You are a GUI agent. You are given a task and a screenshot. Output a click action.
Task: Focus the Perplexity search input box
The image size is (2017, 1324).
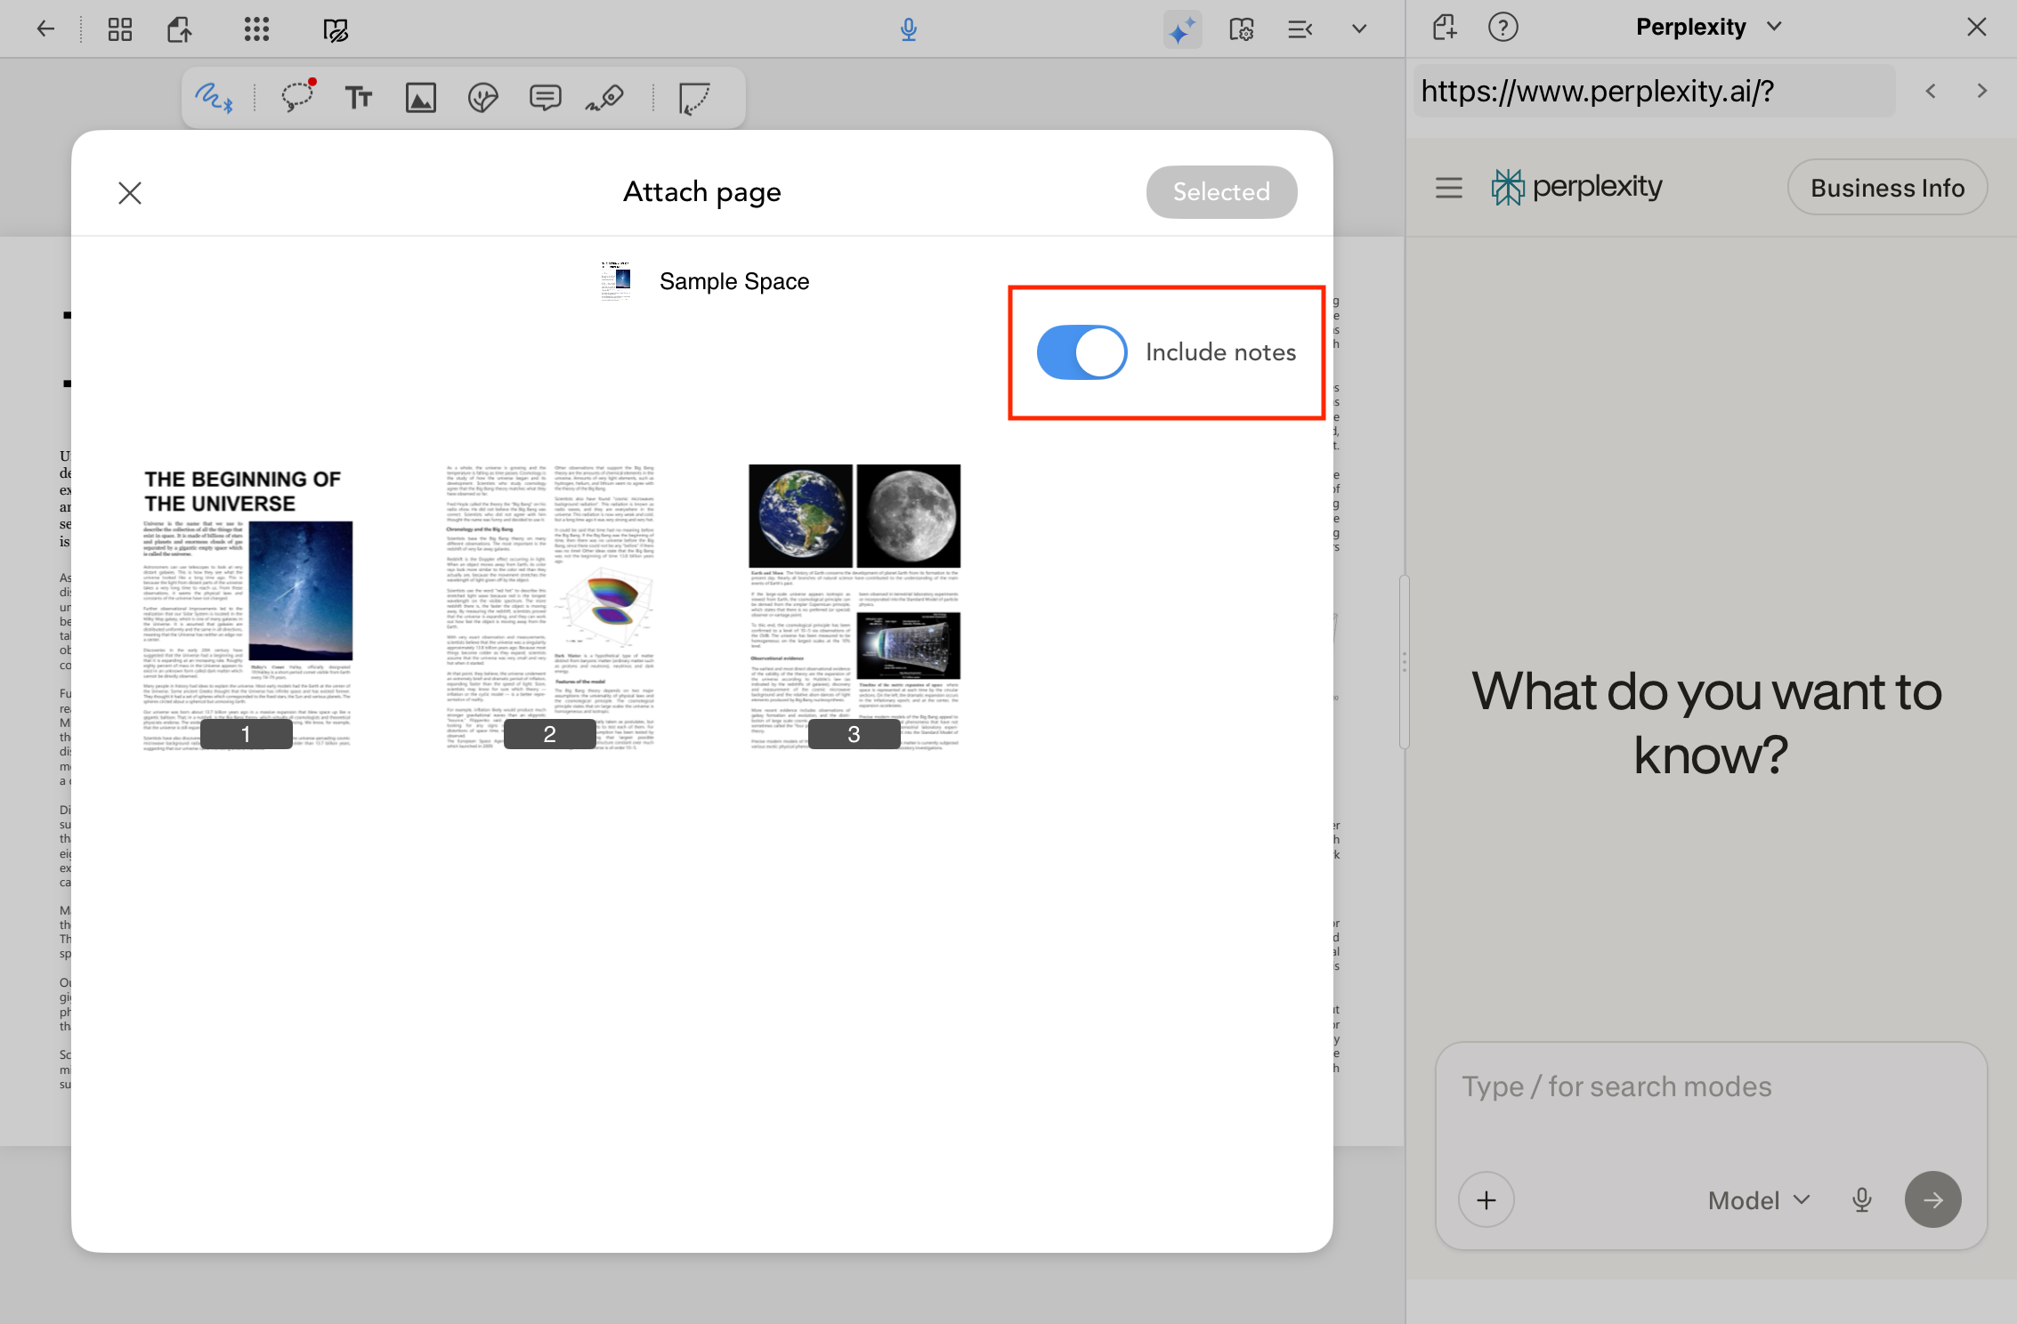point(1711,1087)
